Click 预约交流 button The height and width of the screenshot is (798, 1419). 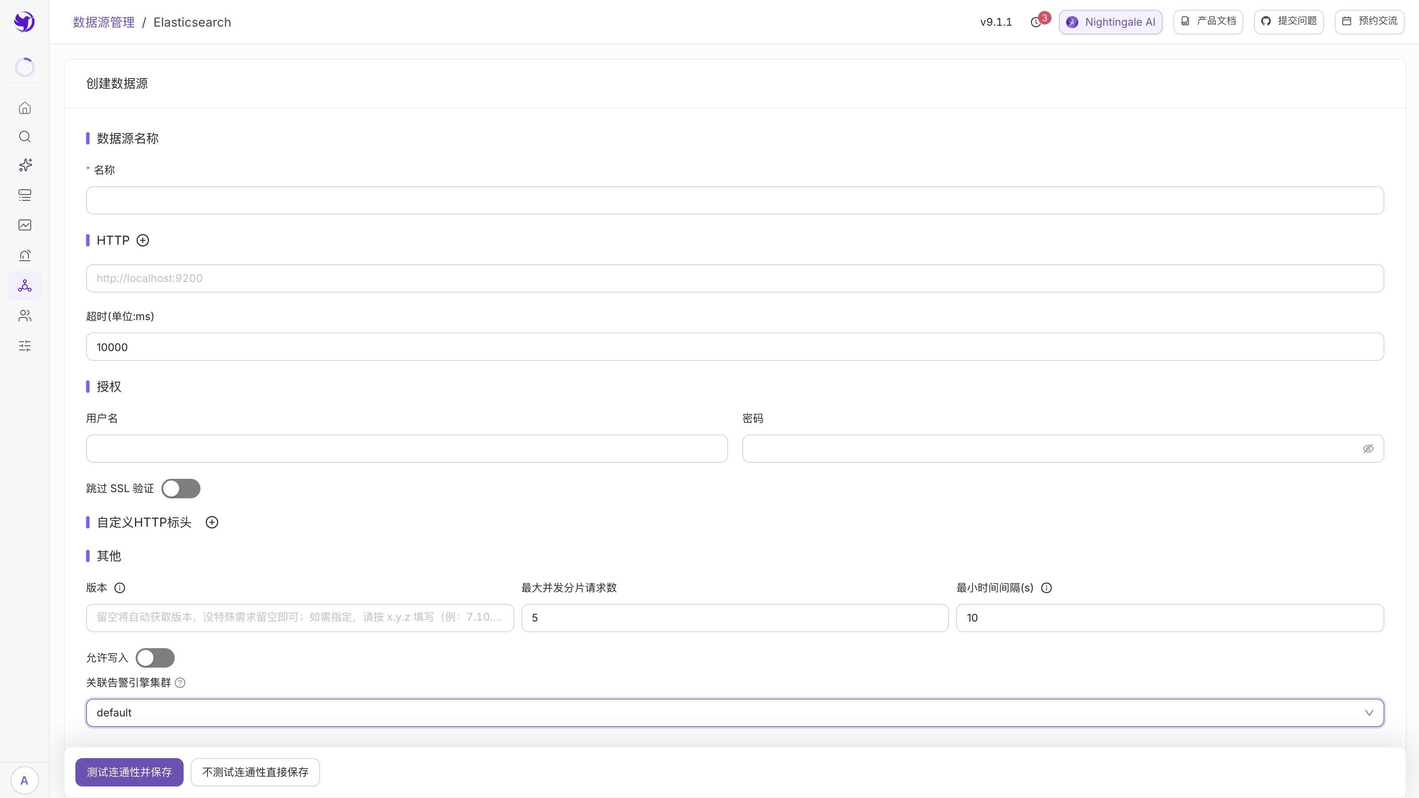(1369, 21)
